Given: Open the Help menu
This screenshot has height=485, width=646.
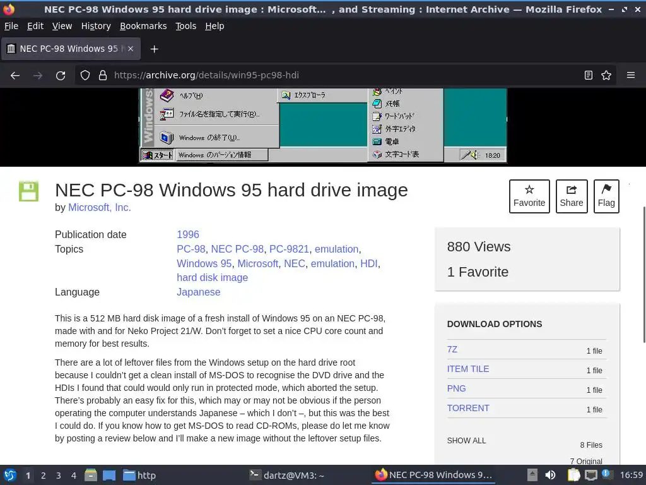Looking at the screenshot, I should coord(214,26).
